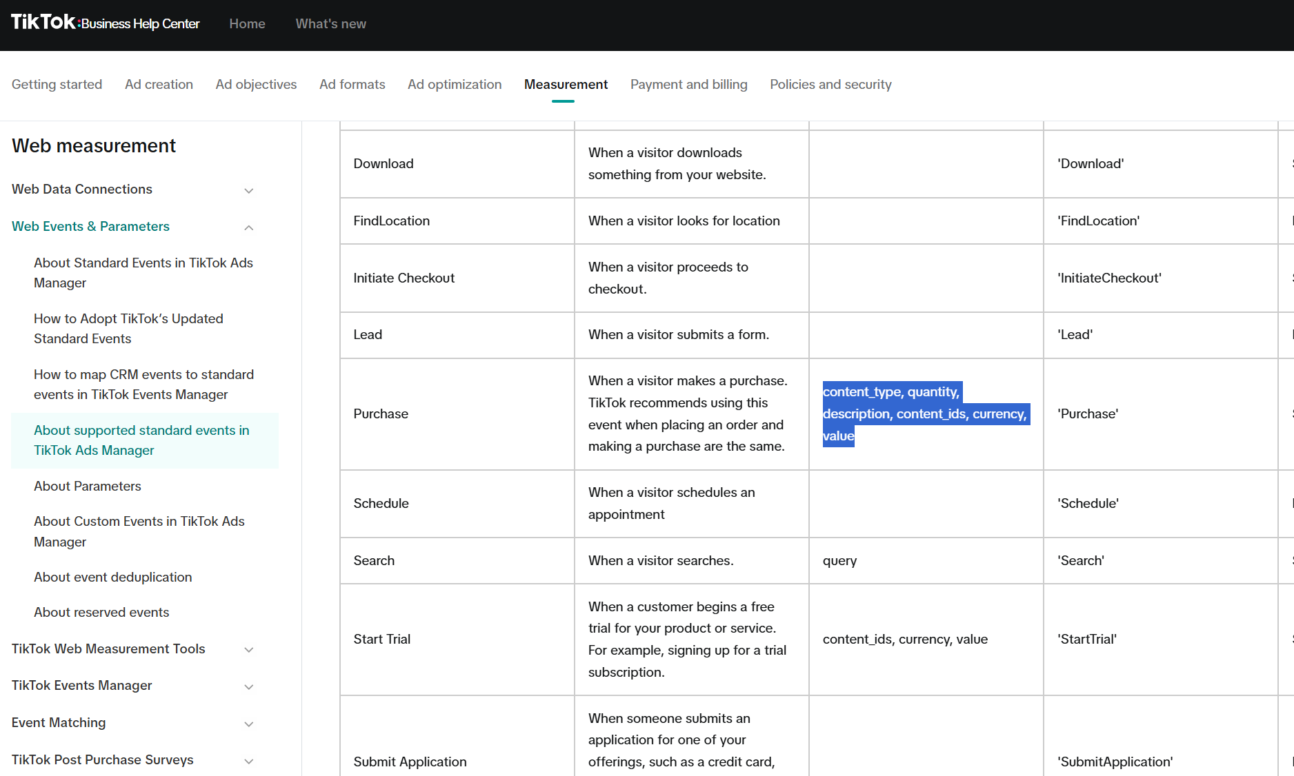Open About Standard Events in TikTok Ads Manager

pyautogui.click(x=143, y=273)
